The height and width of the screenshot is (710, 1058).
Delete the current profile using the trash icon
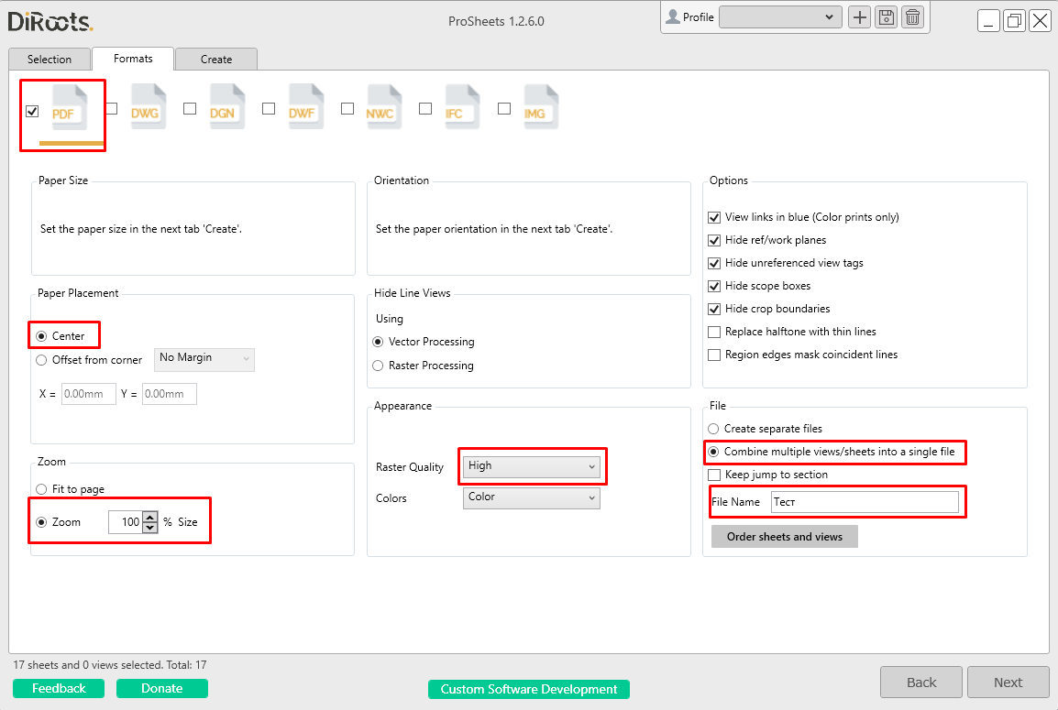(x=912, y=16)
